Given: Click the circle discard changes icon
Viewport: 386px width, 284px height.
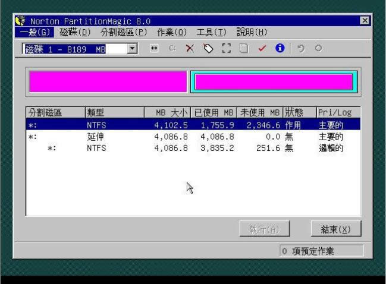Looking at the screenshot, I should pyautogui.click(x=318, y=49).
